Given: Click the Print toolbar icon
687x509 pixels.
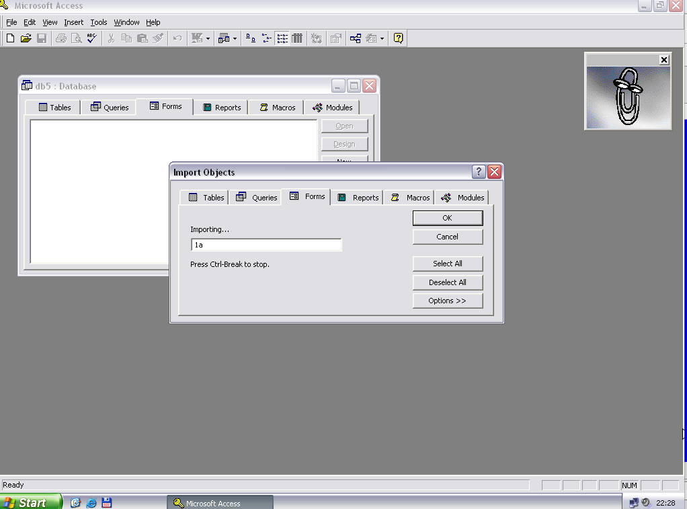Looking at the screenshot, I should pyautogui.click(x=61, y=38).
